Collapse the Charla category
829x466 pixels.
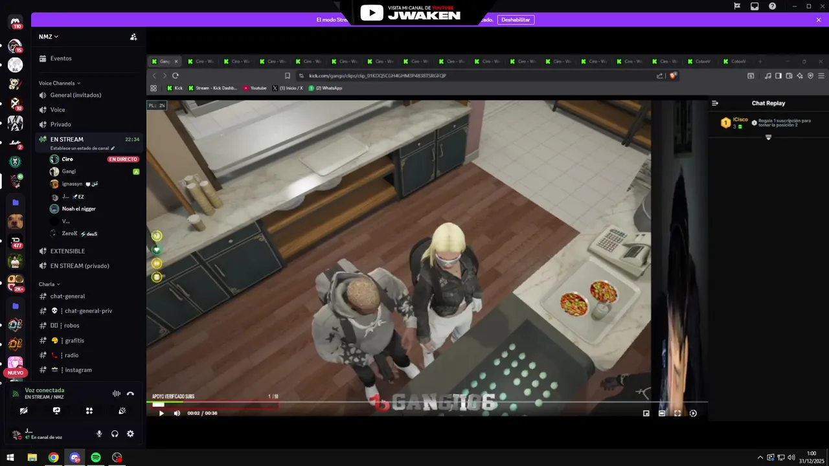point(49,284)
